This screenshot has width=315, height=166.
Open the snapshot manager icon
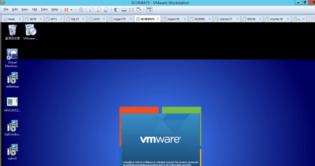click(106, 9)
